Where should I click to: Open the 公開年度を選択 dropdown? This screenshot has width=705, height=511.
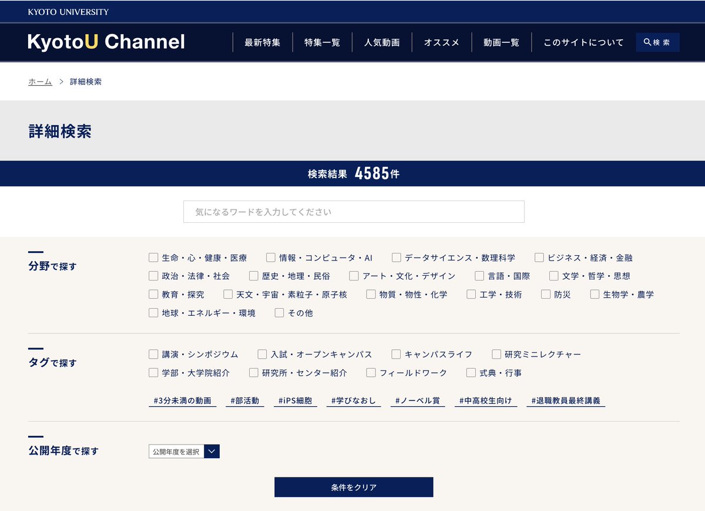pyautogui.click(x=184, y=452)
